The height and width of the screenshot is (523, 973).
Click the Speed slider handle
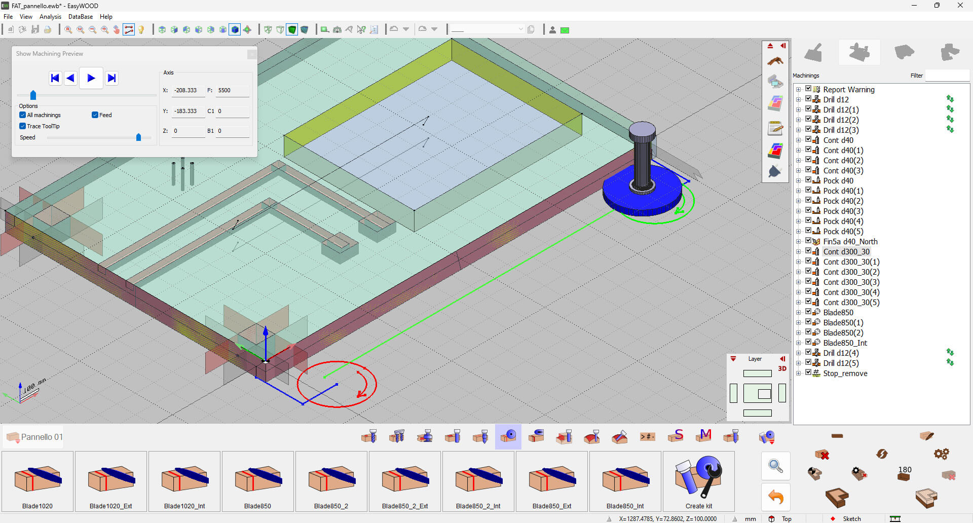click(x=138, y=137)
